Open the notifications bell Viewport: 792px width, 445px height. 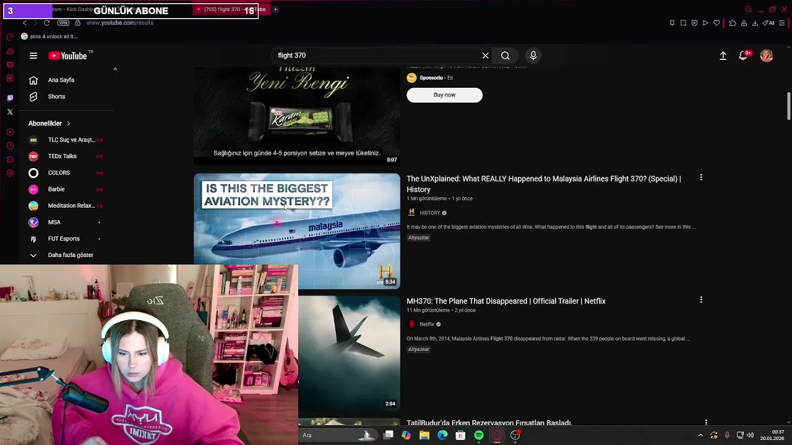tap(744, 56)
